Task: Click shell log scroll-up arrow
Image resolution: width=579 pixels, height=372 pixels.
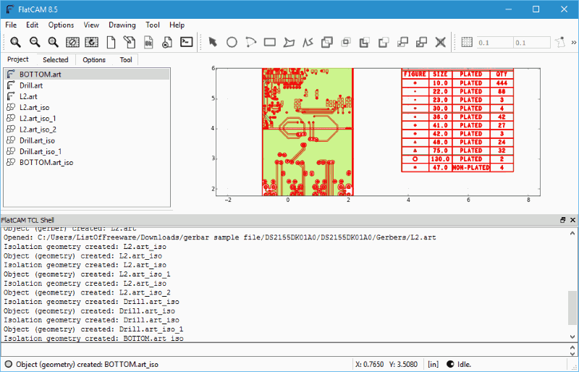Action: pos(572,233)
